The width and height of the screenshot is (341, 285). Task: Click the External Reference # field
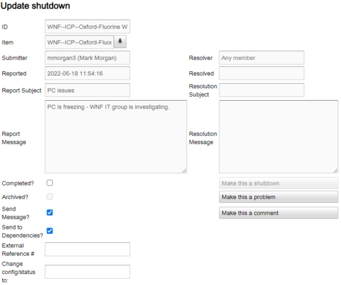coord(87,250)
